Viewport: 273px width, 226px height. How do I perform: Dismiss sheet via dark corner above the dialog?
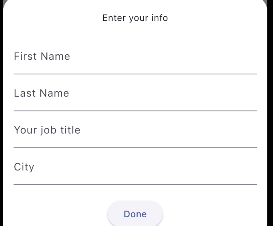tap(2, 2)
